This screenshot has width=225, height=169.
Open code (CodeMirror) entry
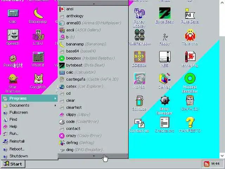coord(93,121)
